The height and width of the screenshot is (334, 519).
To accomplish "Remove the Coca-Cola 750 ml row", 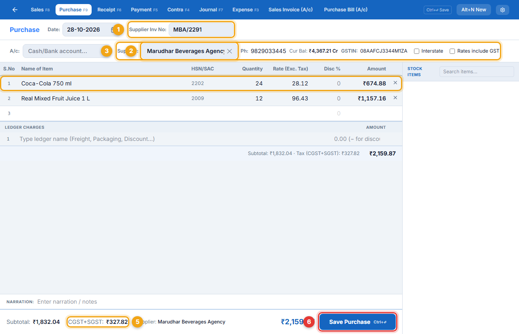I will (395, 83).
